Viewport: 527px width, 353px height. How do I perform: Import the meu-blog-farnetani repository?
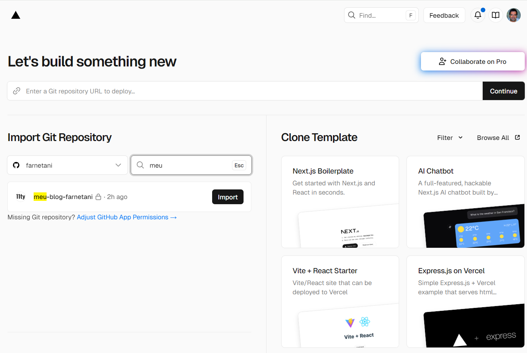(227, 197)
